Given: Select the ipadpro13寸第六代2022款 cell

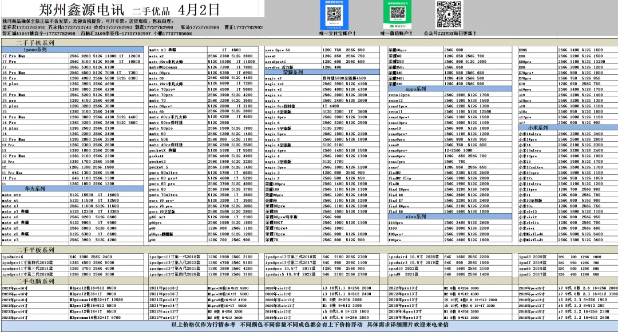Looking at the screenshot, I should [178, 262].
